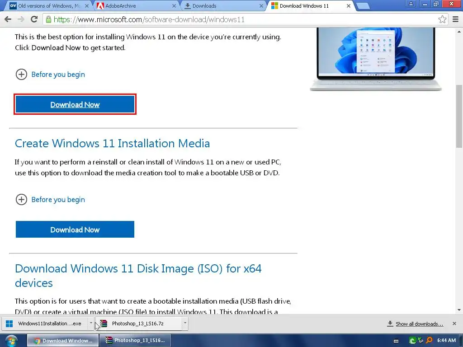Expand Before you begin under Installation Media
The image size is (463, 347).
coord(21,199)
